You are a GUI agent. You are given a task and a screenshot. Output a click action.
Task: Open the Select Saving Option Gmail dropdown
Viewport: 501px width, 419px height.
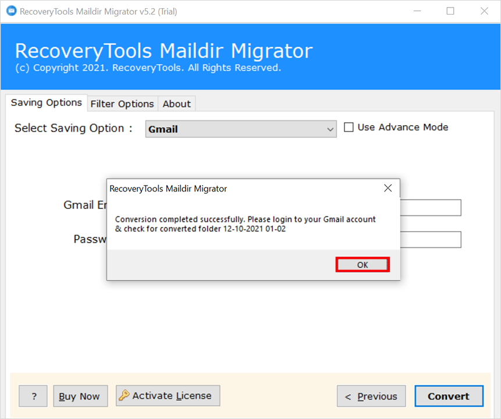[x=241, y=129]
